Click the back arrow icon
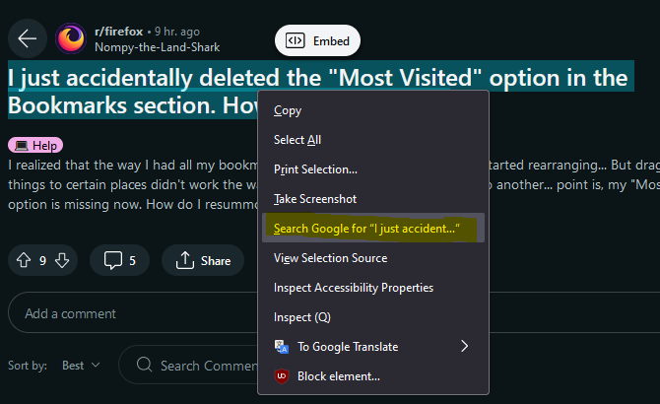Image resolution: width=660 pixels, height=404 pixels. (28, 38)
